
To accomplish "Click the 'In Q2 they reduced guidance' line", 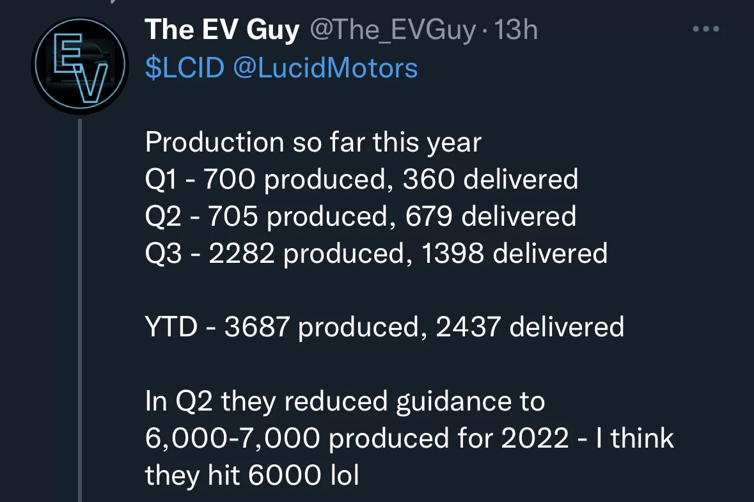I will point(345,401).
